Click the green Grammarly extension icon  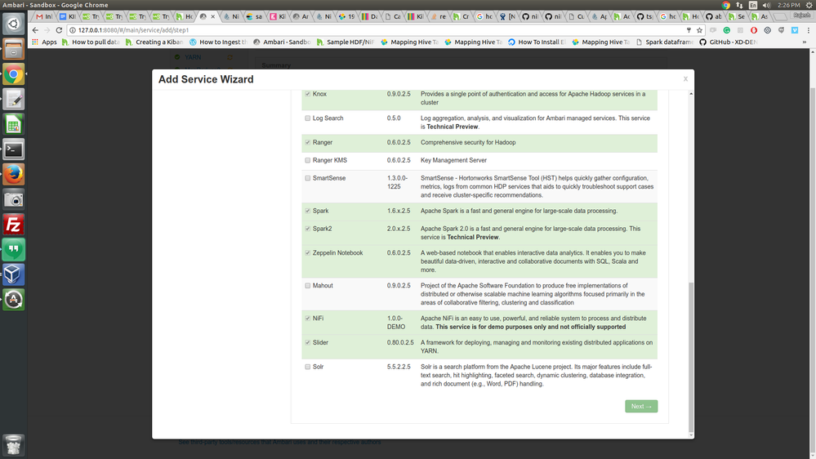pos(726,30)
